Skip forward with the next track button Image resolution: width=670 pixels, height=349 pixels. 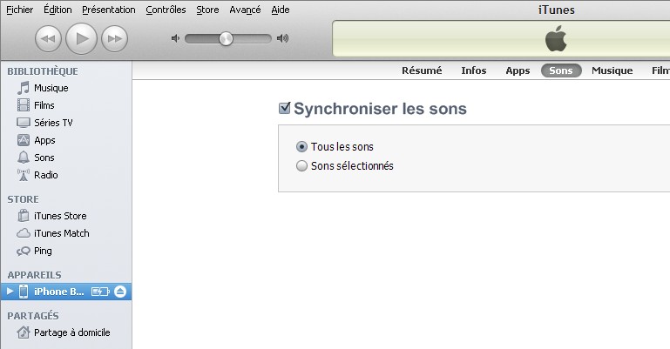[x=114, y=39]
